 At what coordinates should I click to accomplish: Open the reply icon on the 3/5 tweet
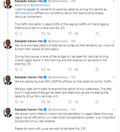[17, 69]
